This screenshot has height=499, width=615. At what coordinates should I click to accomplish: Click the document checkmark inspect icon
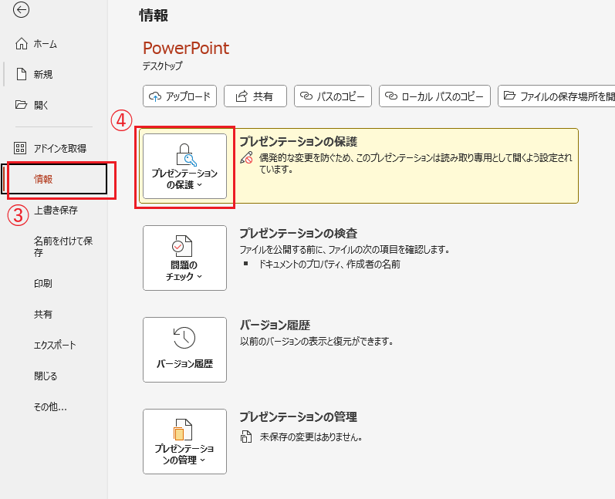(182, 246)
